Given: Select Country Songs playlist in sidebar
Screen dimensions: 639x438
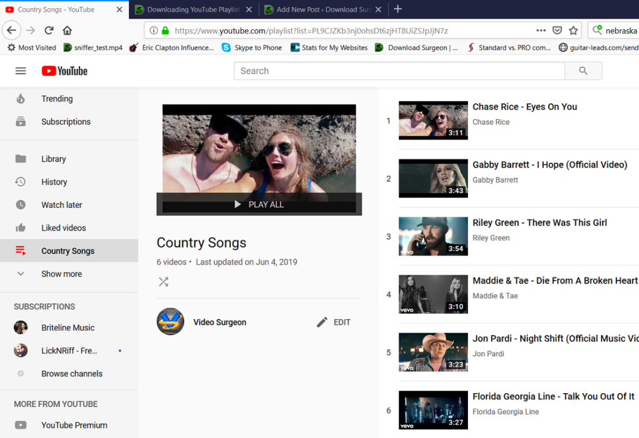Looking at the screenshot, I should point(69,250).
